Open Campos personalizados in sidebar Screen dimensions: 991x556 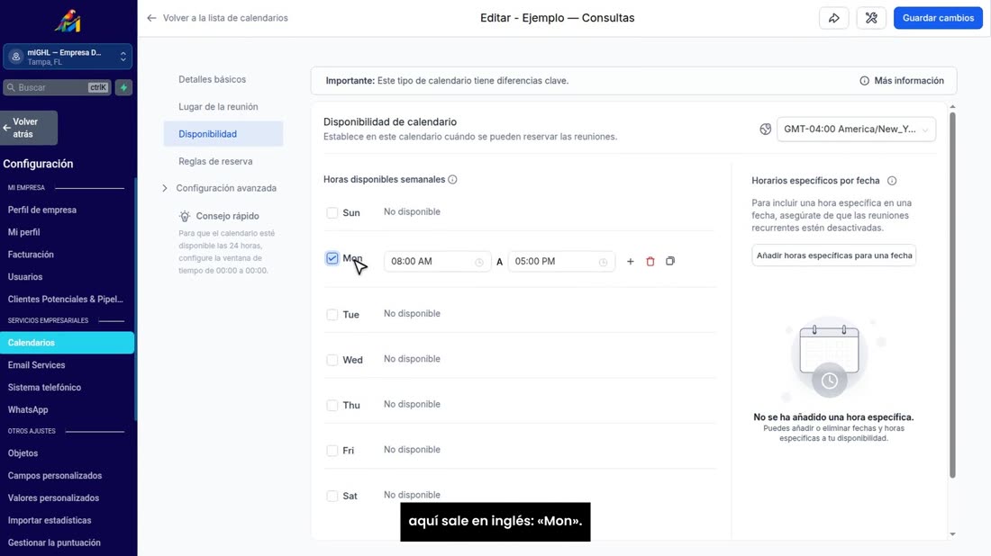click(54, 476)
